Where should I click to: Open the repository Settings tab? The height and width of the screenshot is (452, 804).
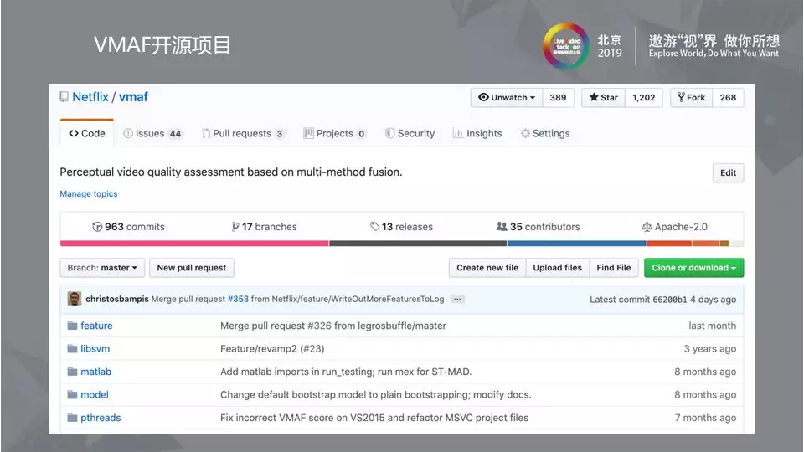click(545, 133)
